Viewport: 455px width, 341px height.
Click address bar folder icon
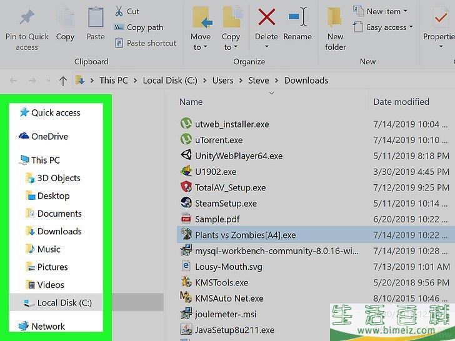click(x=80, y=80)
